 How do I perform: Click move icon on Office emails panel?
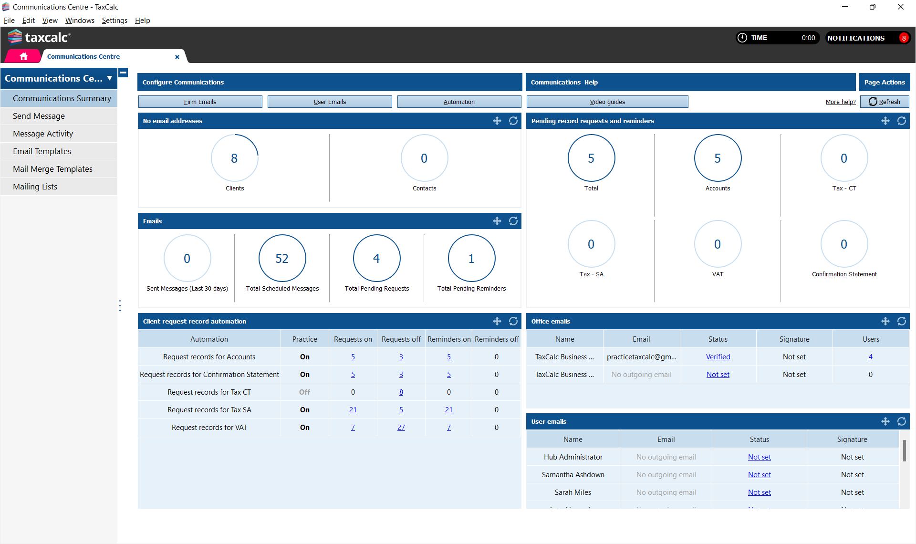[885, 321]
